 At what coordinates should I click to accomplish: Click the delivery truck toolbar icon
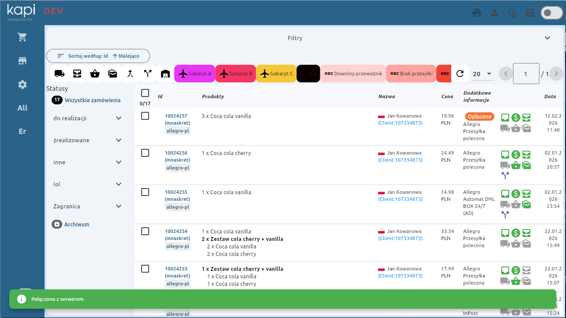59,74
